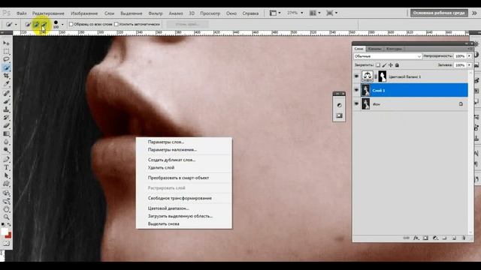481x270 pixels.
Task: Create a new layer from panel bottom
Action: (x=454, y=238)
